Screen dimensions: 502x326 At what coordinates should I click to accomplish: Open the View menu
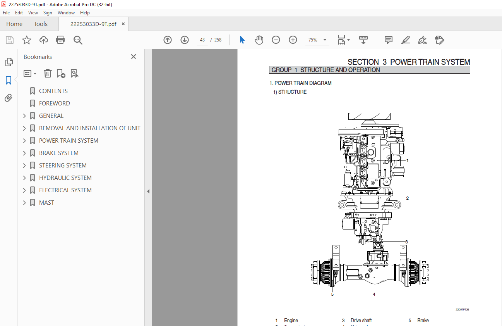33,13
